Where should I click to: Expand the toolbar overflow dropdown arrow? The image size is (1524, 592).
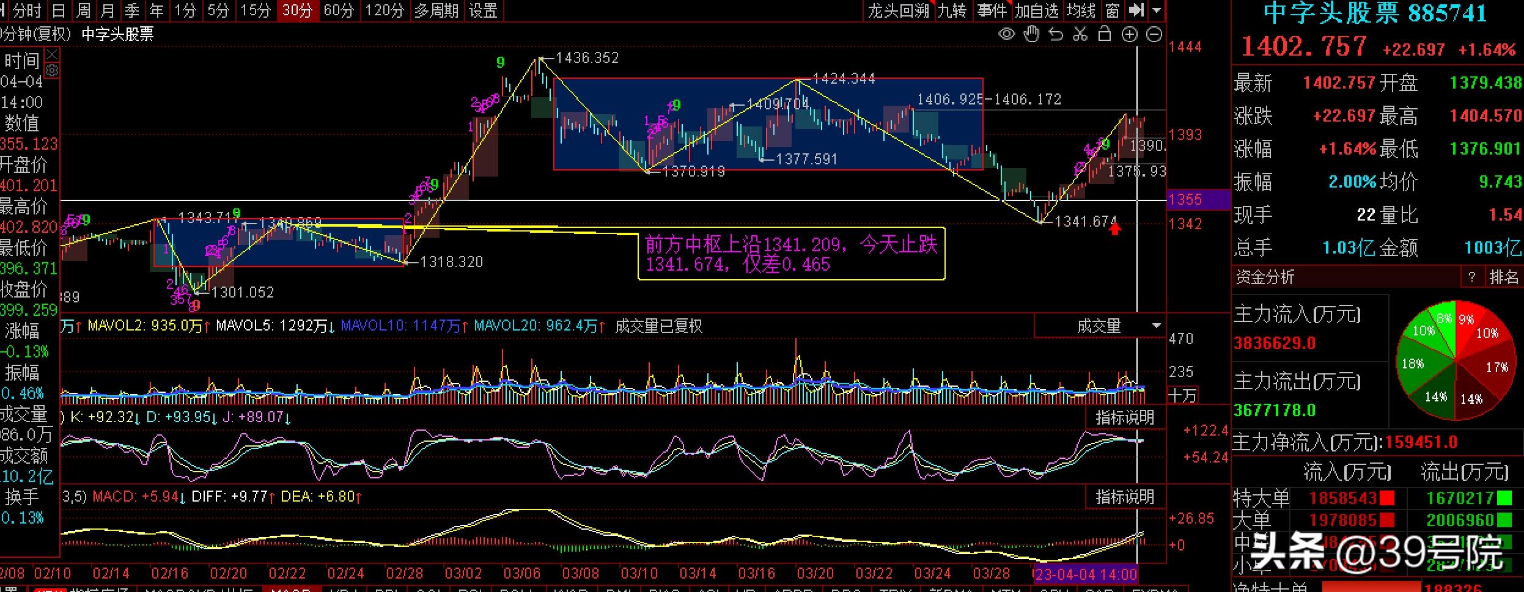pos(1156,10)
